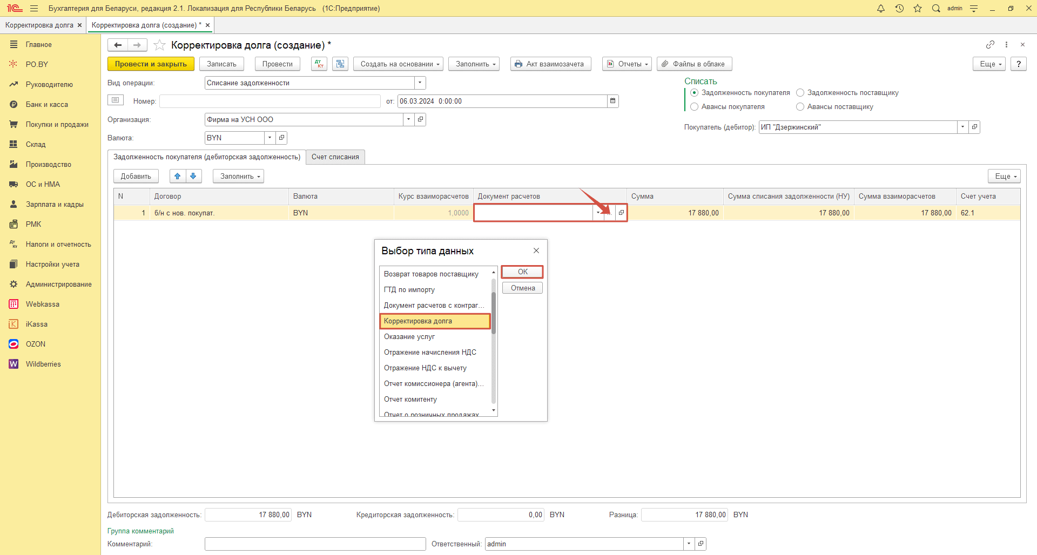Viewport: 1037px width, 555px height.
Task: Select Авансы покупателя radio
Action: point(695,107)
